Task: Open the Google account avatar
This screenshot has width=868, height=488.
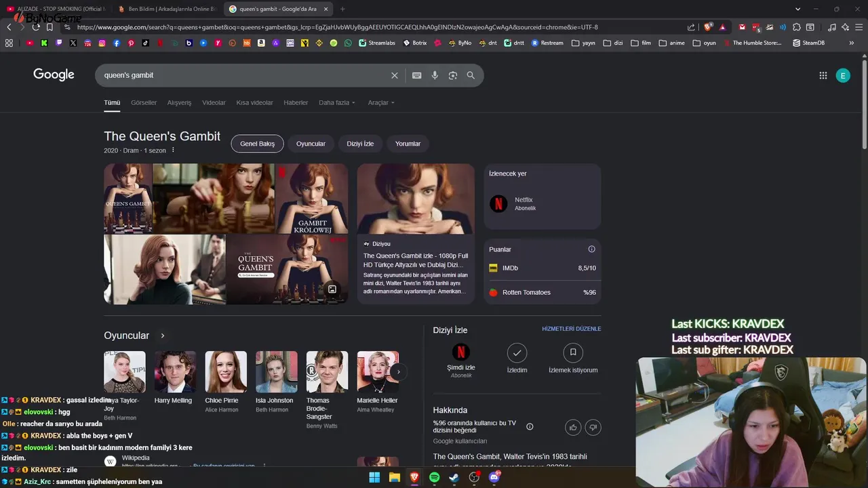Action: pos(843,75)
